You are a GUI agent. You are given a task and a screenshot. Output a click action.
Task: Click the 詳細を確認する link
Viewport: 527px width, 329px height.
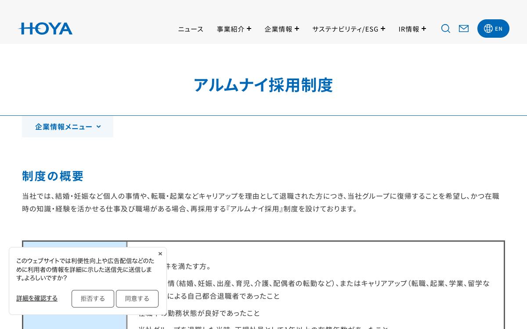click(x=37, y=298)
